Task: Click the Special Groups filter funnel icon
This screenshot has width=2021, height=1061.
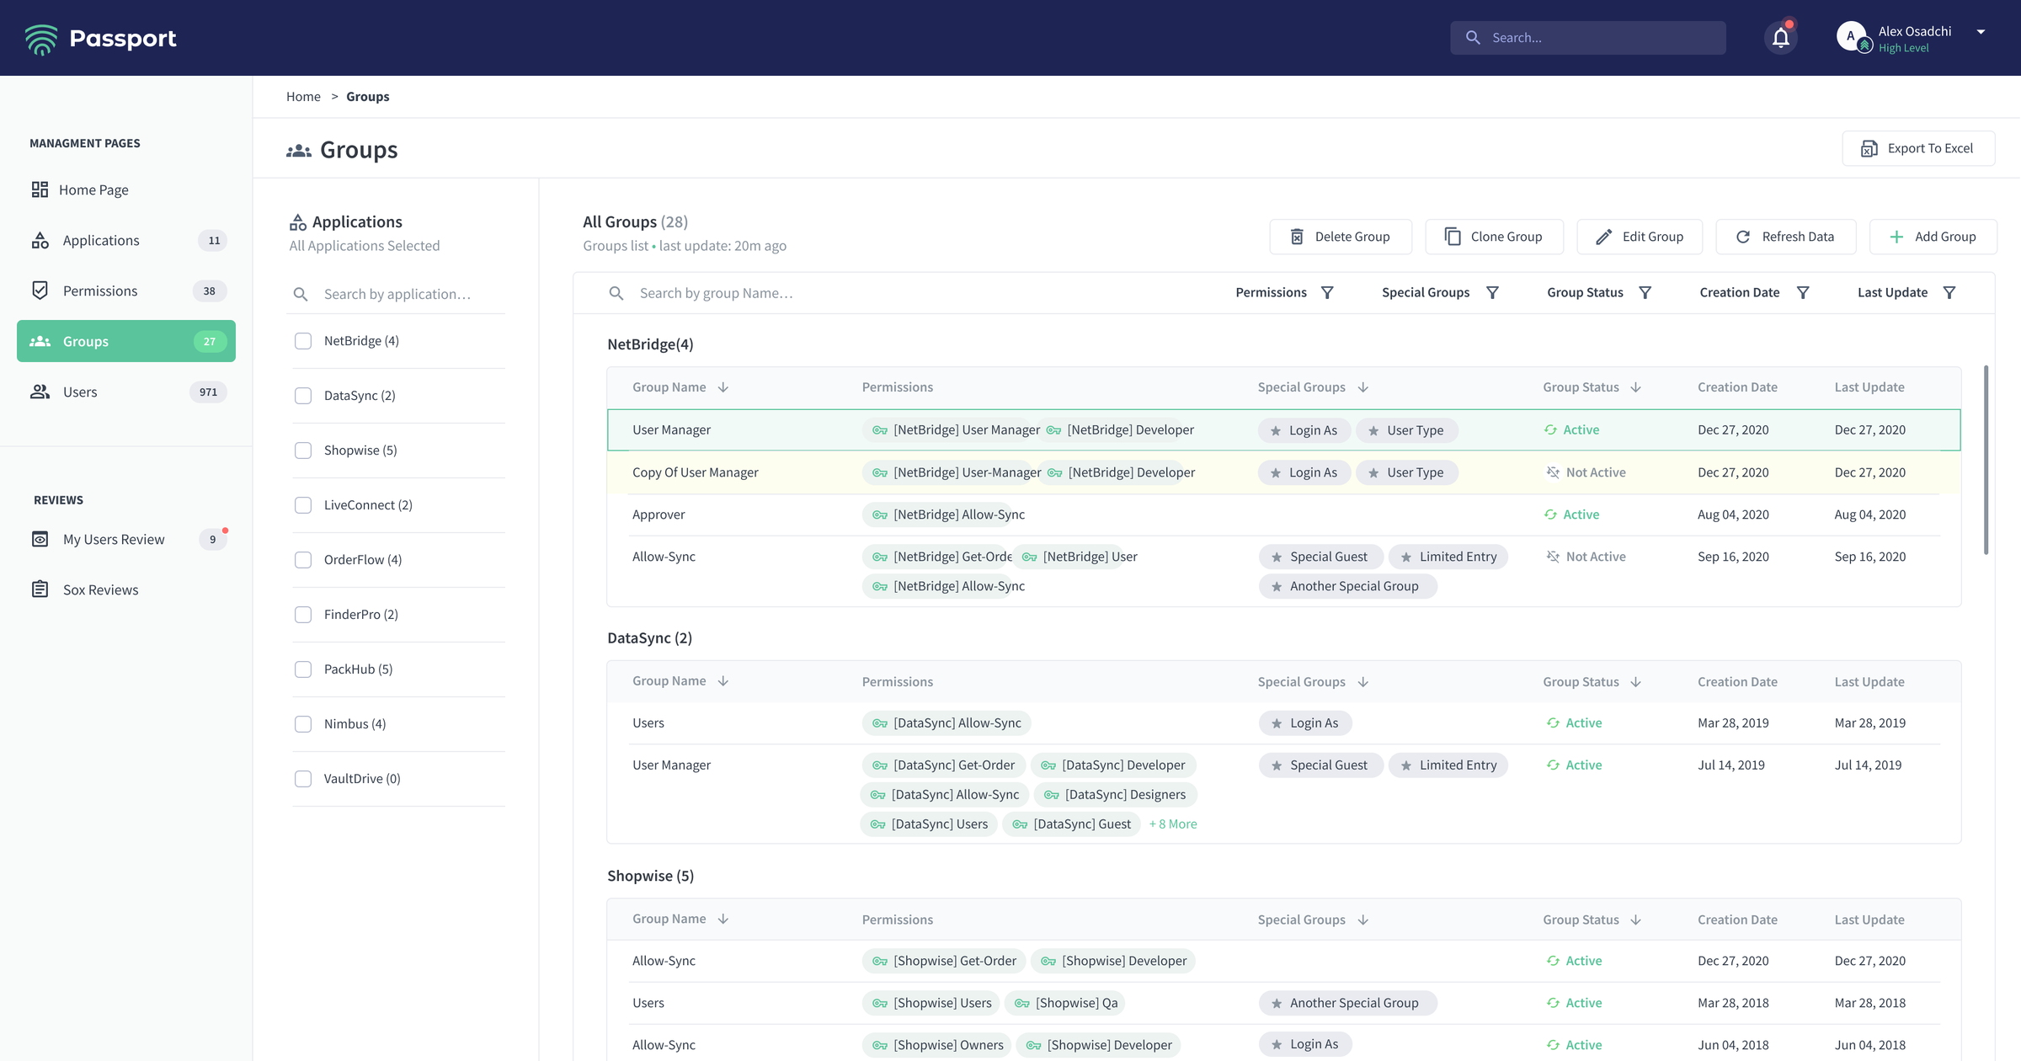Action: pyautogui.click(x=1492, y=292)
